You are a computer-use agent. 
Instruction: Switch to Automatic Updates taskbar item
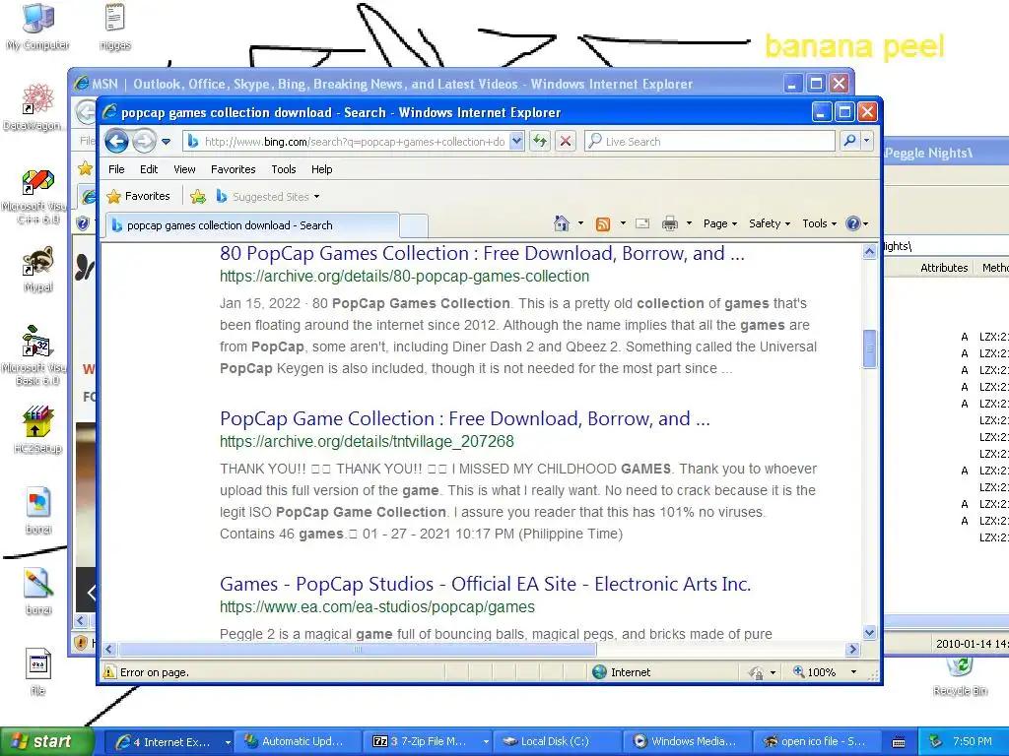pyautogui.click(x=298, y=741)
